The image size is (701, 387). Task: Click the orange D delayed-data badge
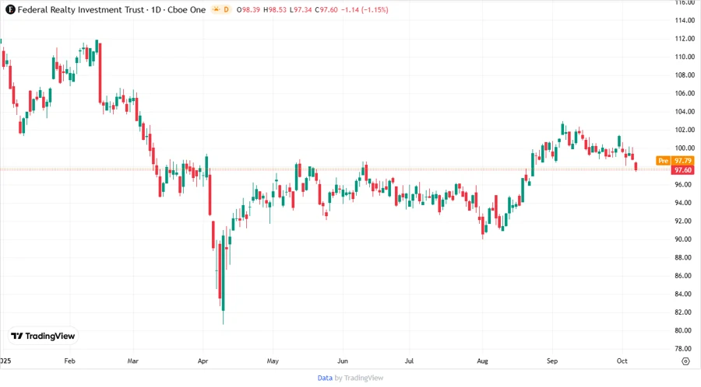(x=227, y=9)
